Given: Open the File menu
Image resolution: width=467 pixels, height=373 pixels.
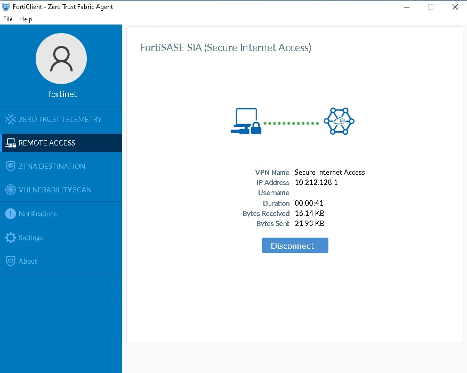Looking at the screenshot, I should point(8,19).
